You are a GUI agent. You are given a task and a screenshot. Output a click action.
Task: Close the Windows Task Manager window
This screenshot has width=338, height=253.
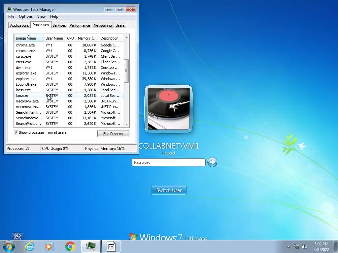pos(131,10)
